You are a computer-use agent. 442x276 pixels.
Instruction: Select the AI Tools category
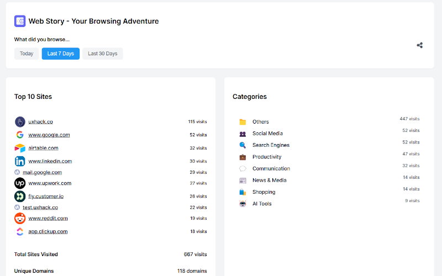click(x=262, y=204)
